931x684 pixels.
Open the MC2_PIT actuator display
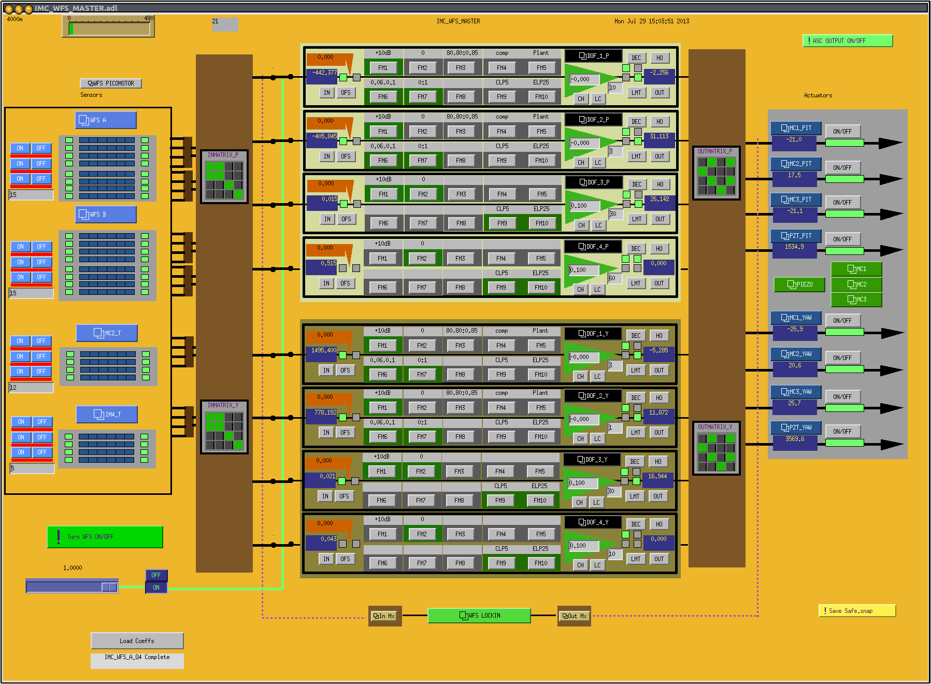click(796, 164)
